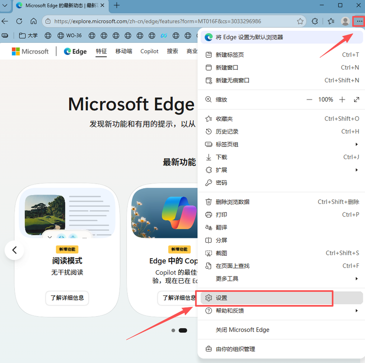
Task: View site information lock icon
Action: [48, 21]
